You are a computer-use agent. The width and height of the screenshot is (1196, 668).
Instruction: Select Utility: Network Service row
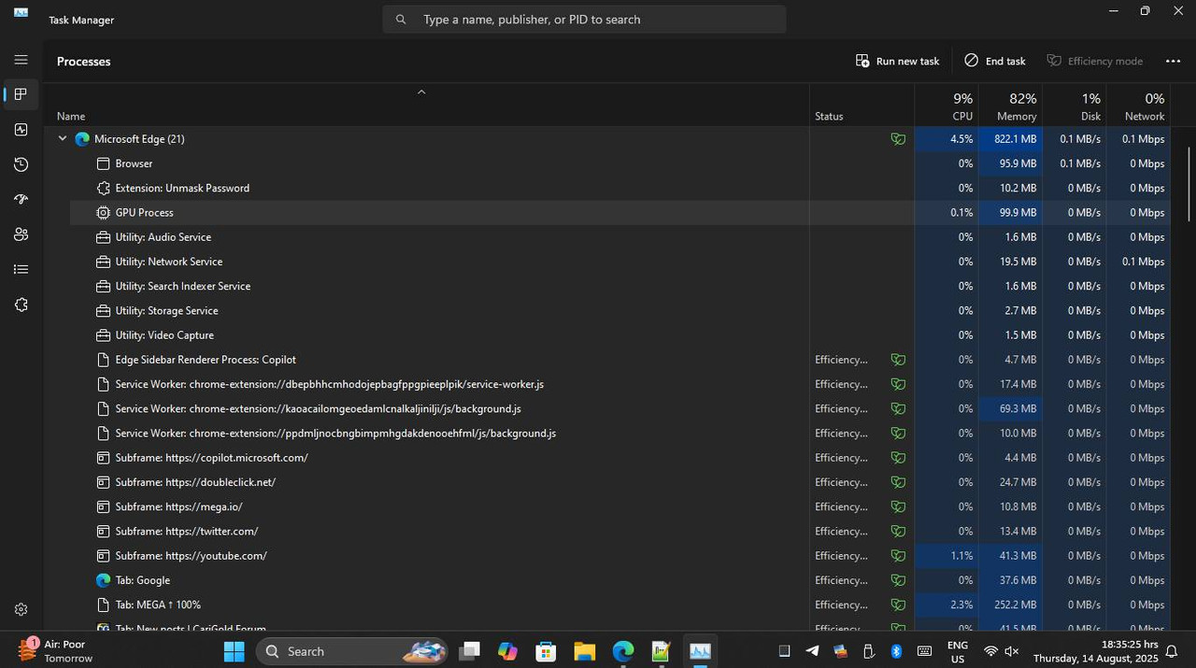click(x=619, y=262)
